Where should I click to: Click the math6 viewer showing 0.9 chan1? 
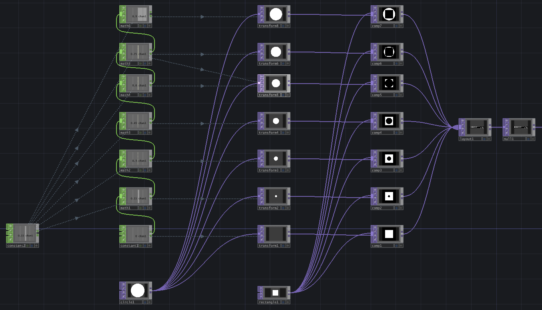click(x=138, y=14)
